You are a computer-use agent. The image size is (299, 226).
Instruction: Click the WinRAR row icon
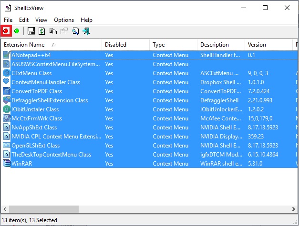click(x=7, y=163)
